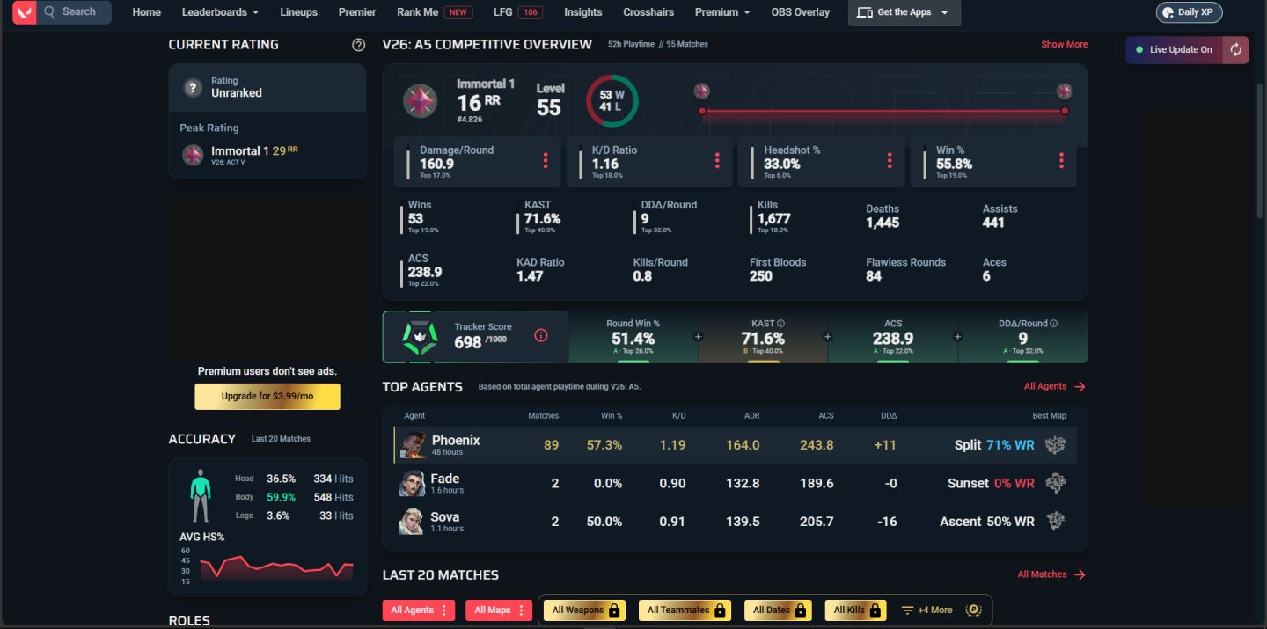The image size is (1267, 629).
Task: Open the Crosshairs page
Action: [648, 12]
